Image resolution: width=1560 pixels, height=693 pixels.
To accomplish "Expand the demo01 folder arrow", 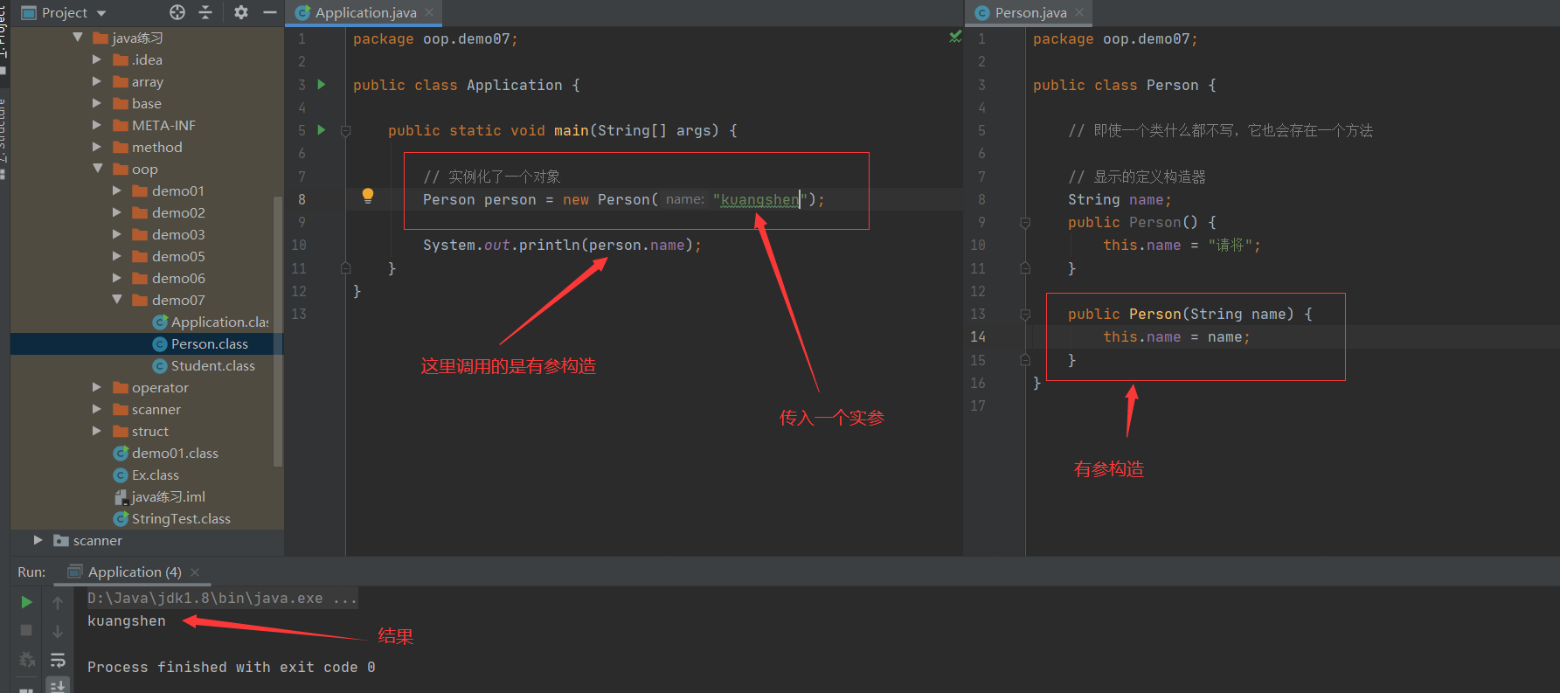I will point(117,191).
